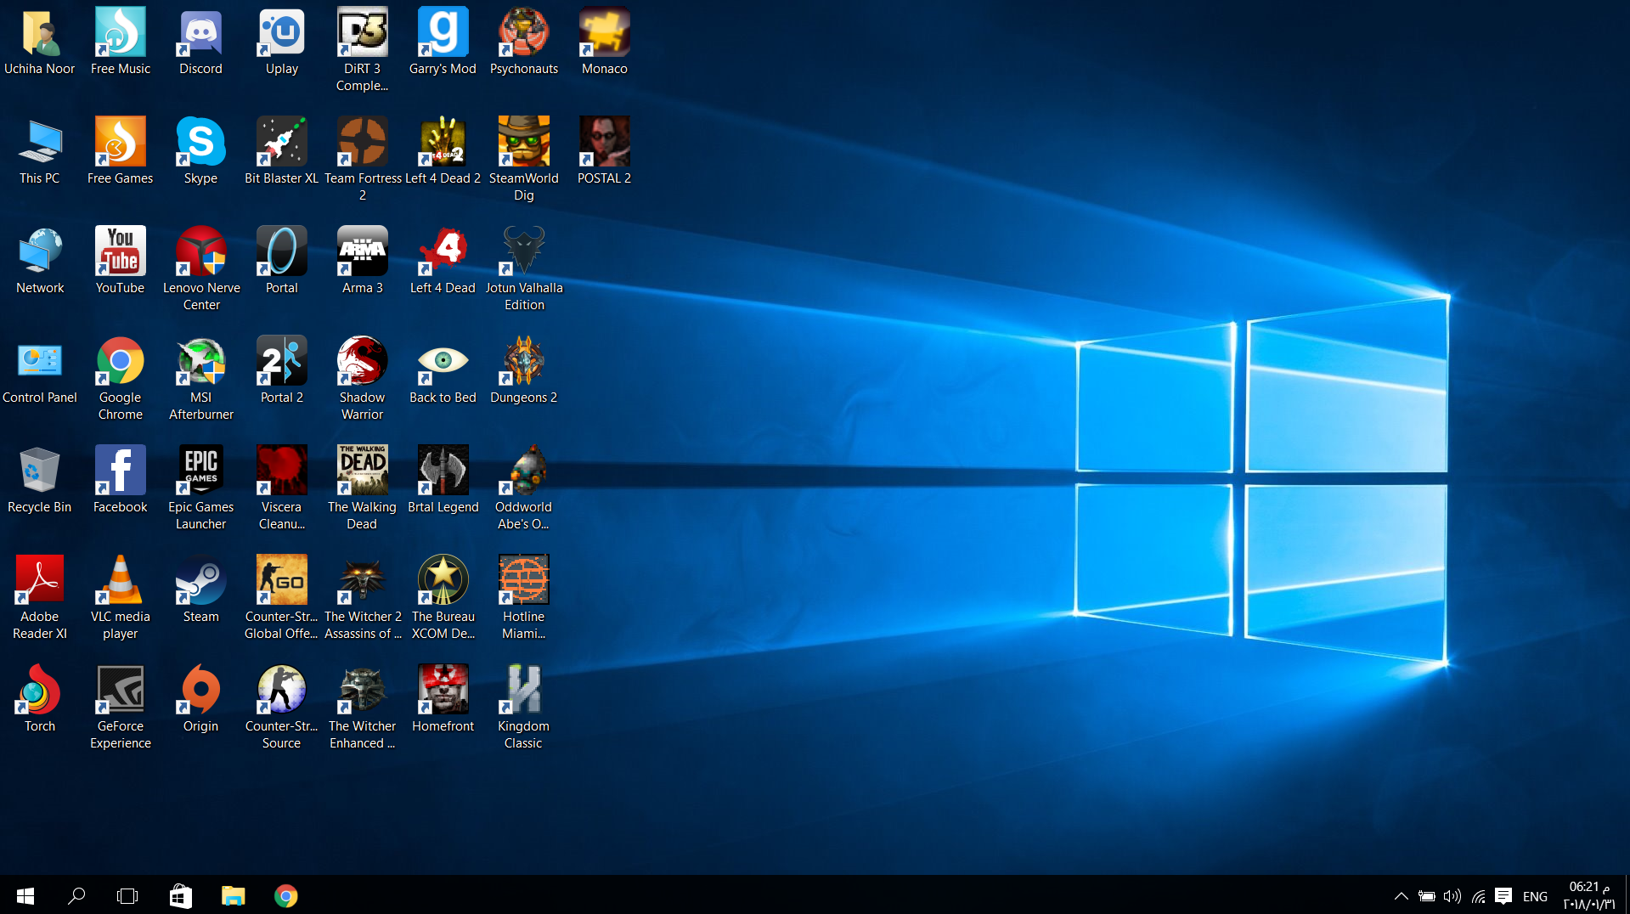
Task: Open The Bureau XCOM Declassified icon
Action: pos(443,580)
